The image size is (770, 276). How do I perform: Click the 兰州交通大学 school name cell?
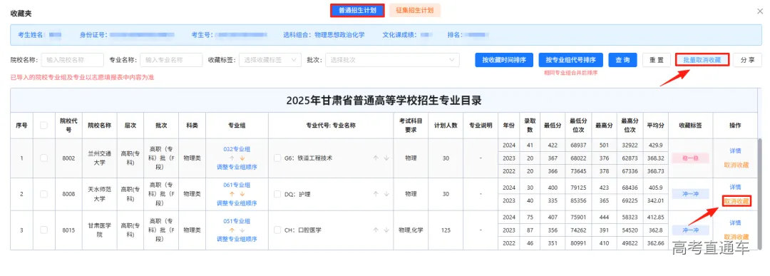click(x=100, y=158)
